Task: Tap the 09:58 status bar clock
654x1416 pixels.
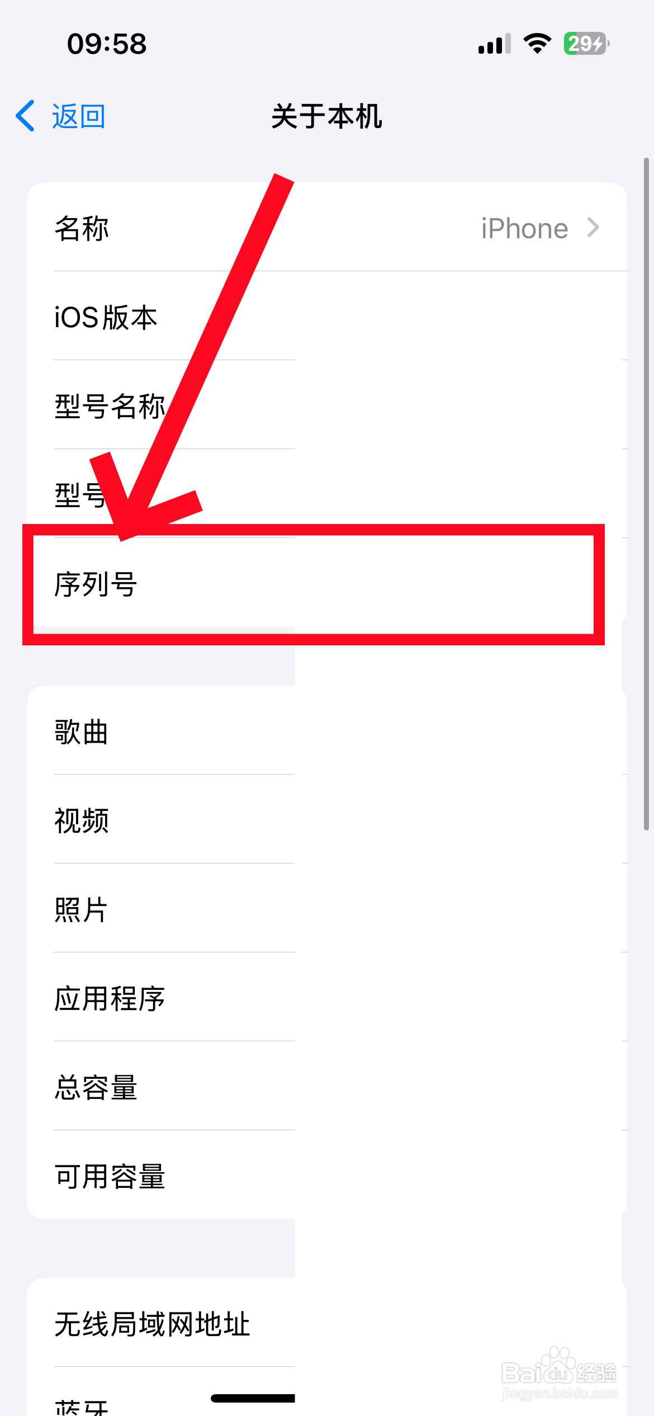Action: [107, 44]
